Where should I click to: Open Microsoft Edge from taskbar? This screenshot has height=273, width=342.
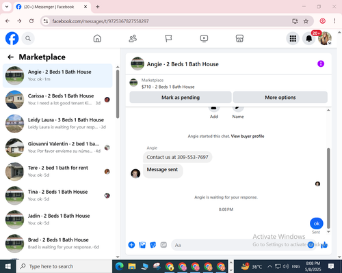pyautogui.click(x=119, y=266)
